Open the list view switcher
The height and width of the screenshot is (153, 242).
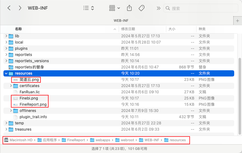coord(88,8)
